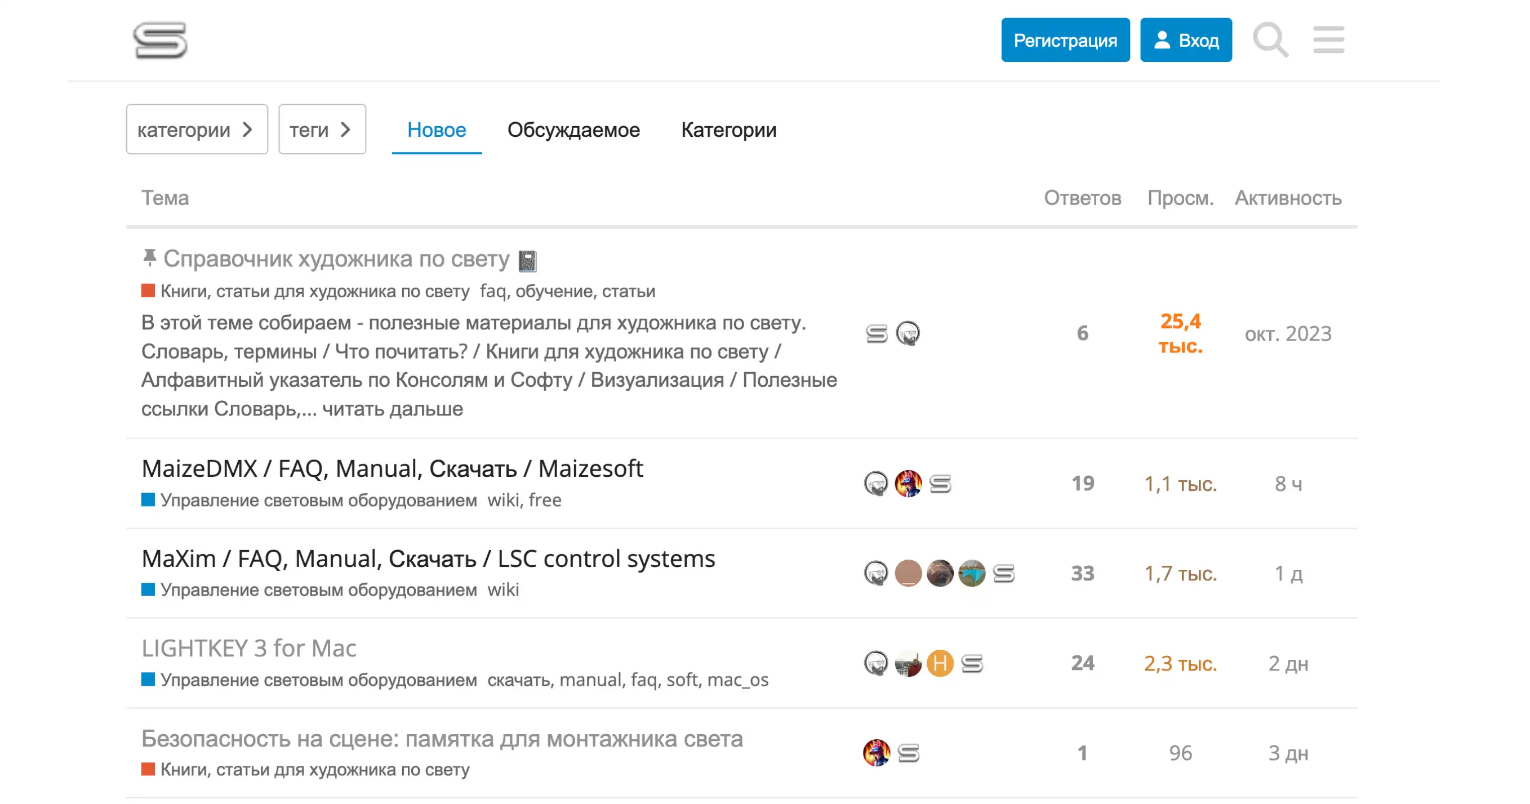Click the first avatar in Безопасность на сцене row
The width and height of the screenshot is (1530, 804).
click(x=876, y=752)
